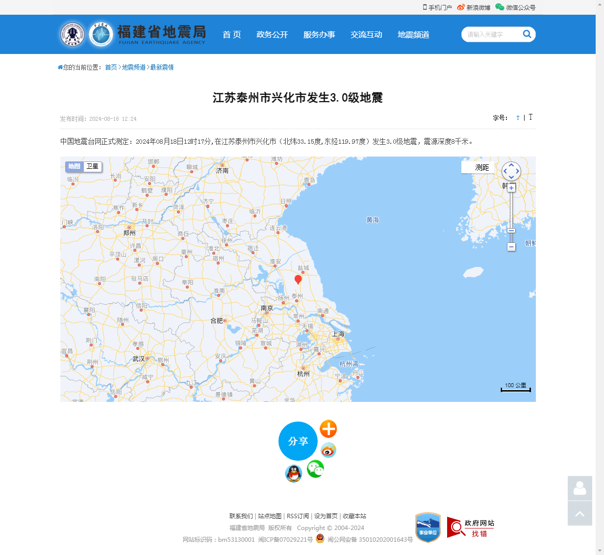Share the article via the Weibo icon

(x=328, y=450)
